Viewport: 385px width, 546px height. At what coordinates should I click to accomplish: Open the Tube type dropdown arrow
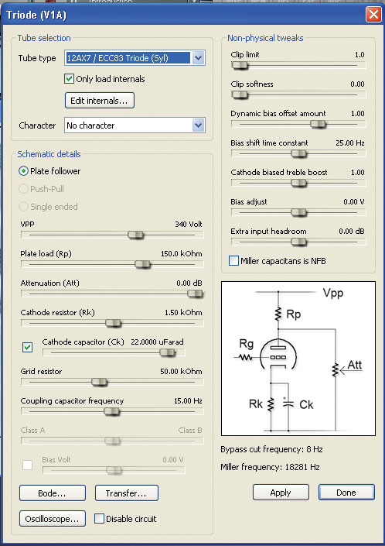point(198,58)
